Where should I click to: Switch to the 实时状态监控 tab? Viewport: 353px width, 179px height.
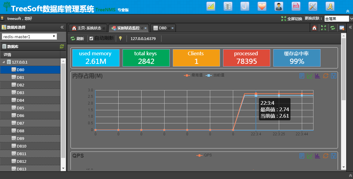(x=128, y=28)
